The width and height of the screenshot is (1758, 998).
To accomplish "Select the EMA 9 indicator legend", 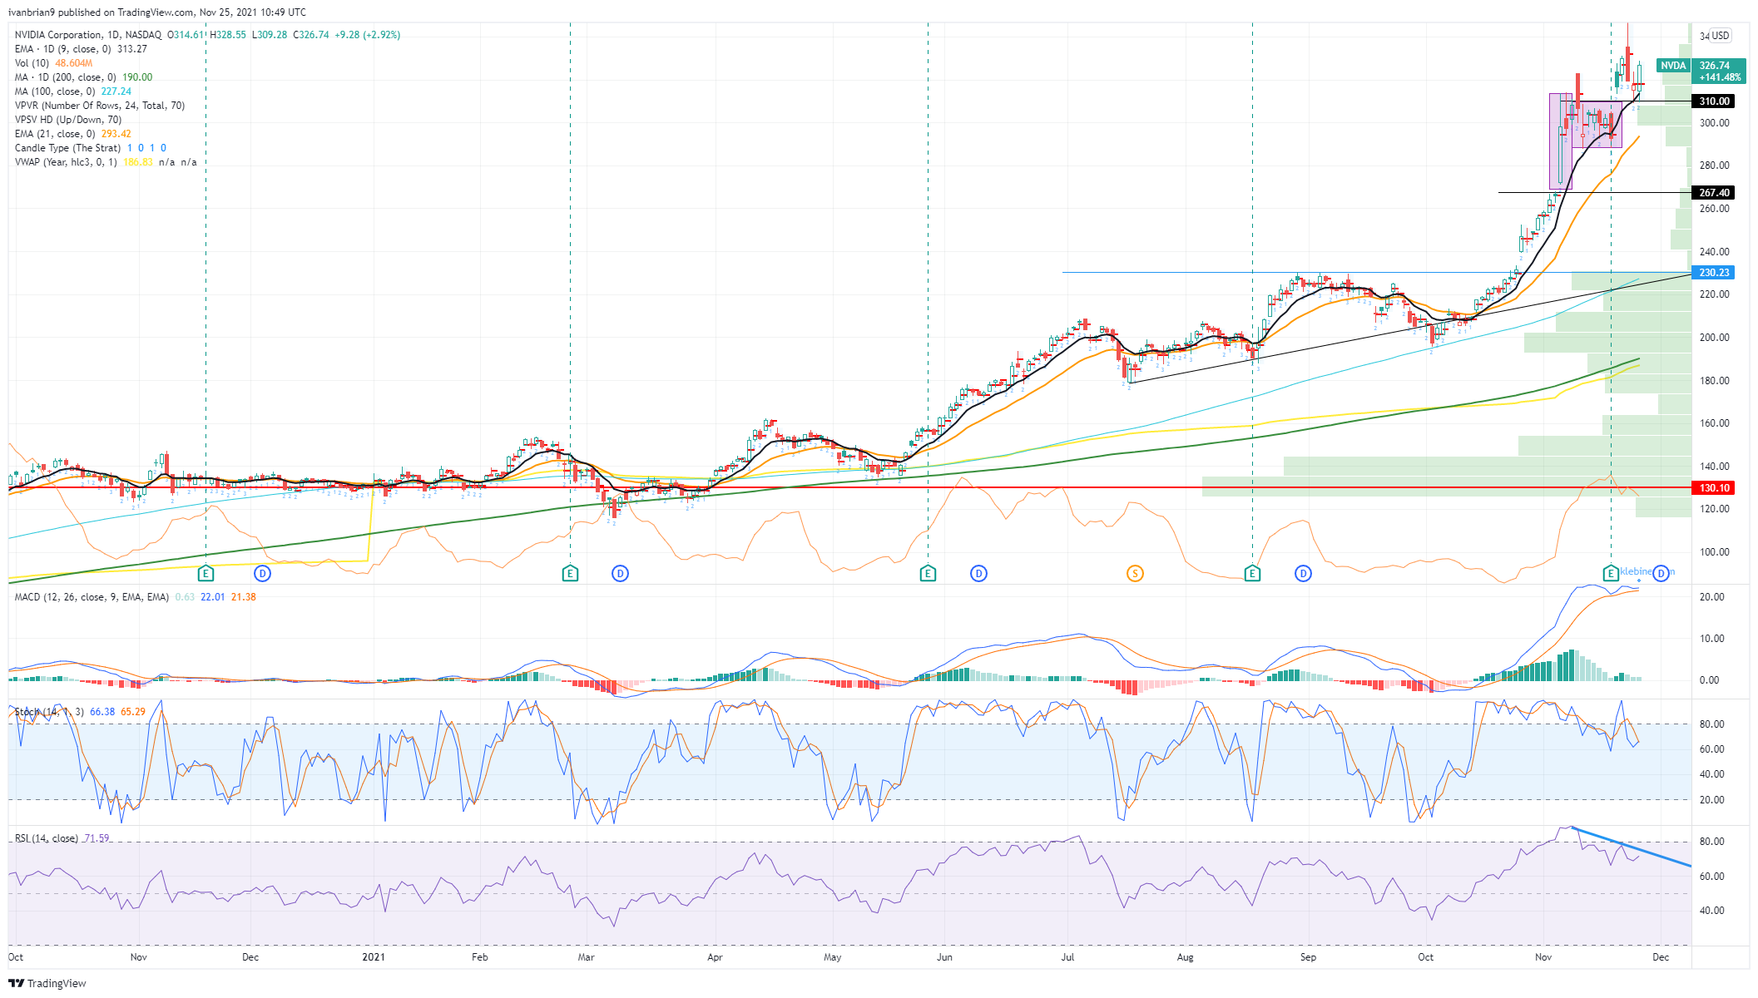I will 81,49.
